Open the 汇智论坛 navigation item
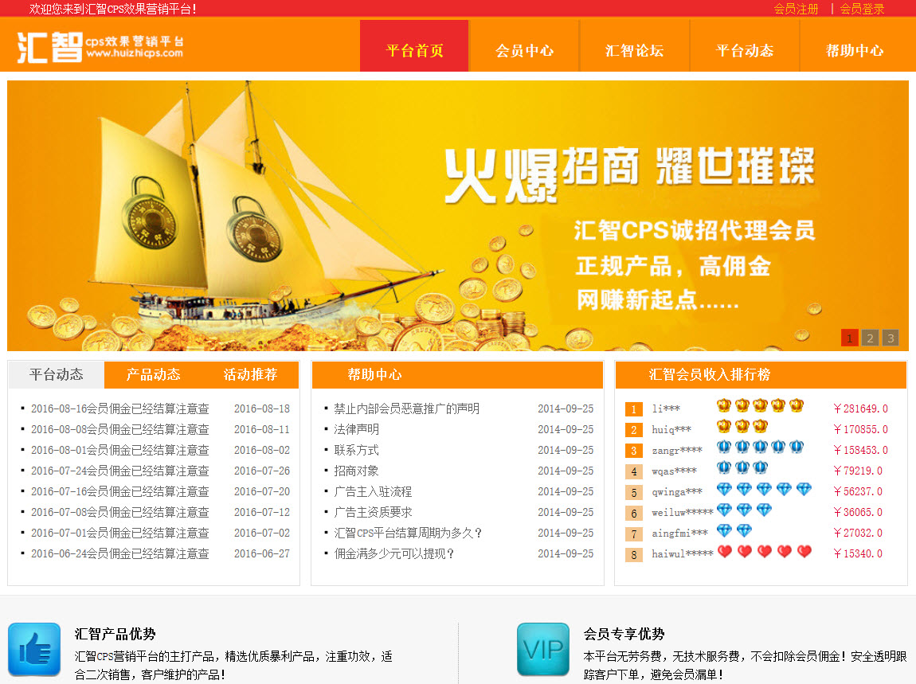916x684 pixels. 635,50
